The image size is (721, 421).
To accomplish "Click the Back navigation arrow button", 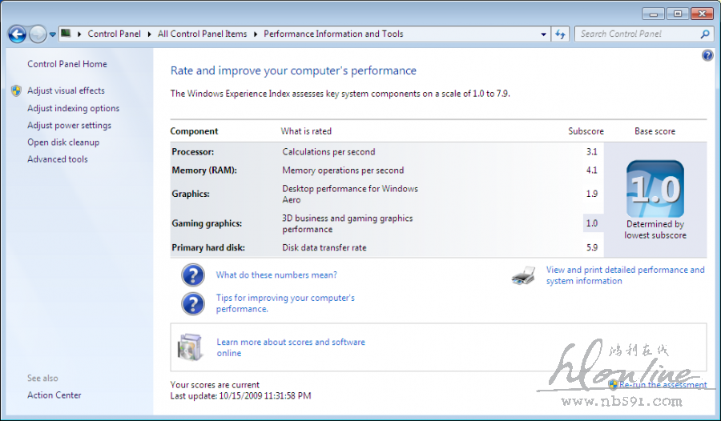I will (17, 34).
